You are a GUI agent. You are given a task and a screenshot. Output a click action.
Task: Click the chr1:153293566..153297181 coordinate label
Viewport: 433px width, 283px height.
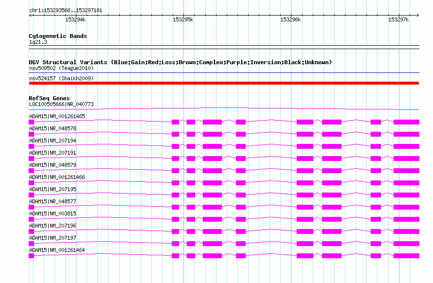tap(66, 10)
